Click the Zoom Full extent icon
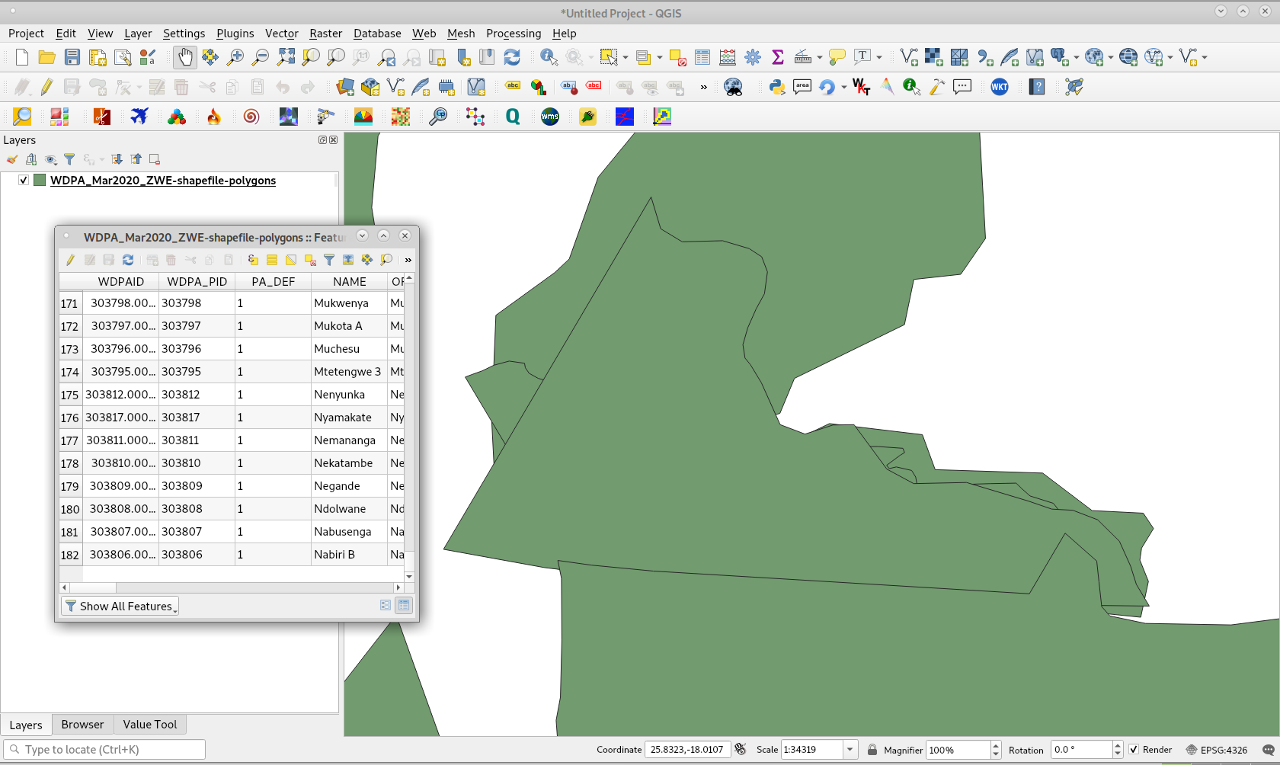Viewport: 1280px width, 765px height. coord(286,57)
